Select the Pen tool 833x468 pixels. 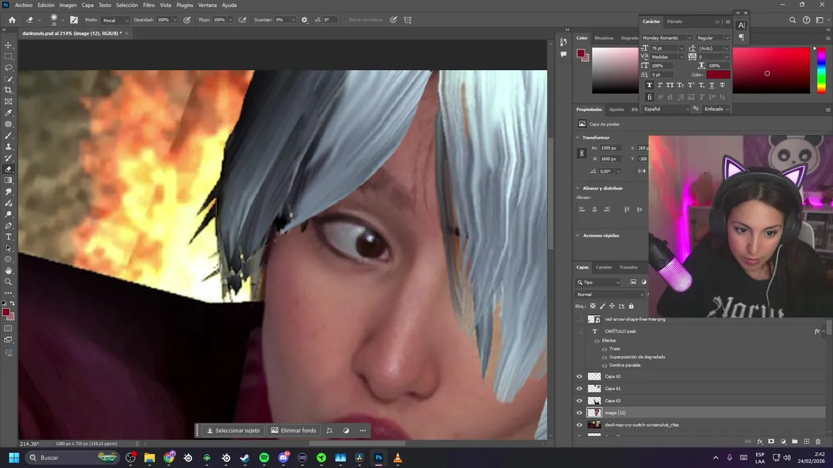pos(8,226)
